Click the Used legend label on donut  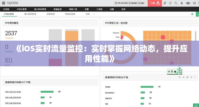point(117,37)
